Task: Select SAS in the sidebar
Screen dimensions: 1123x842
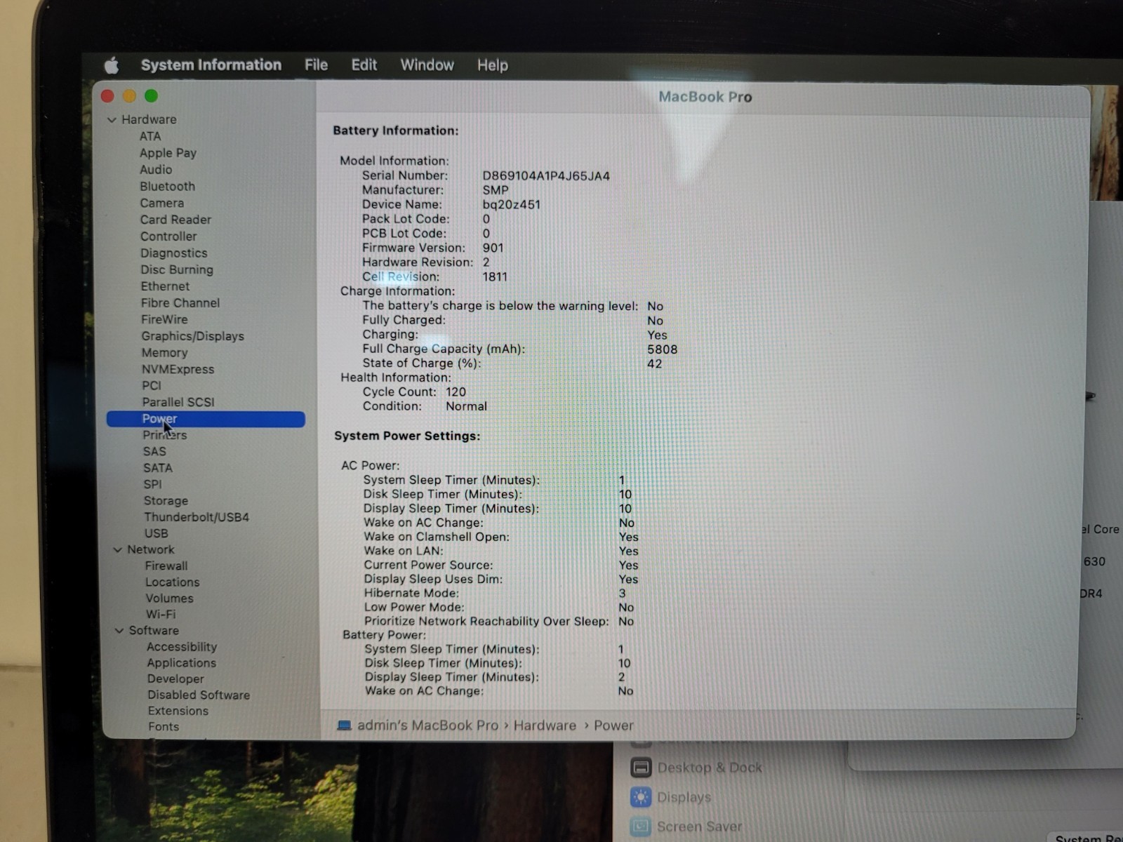Action: 154,452
